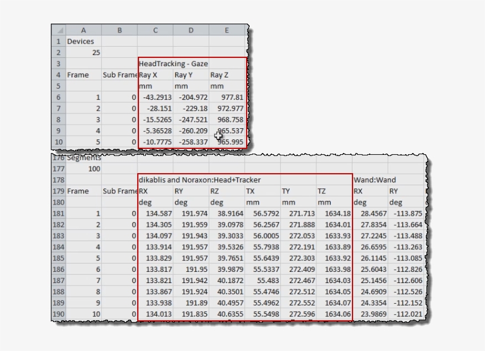
Task: Click the Ray Z mm unit cell
Action: (x=227, y=86)
